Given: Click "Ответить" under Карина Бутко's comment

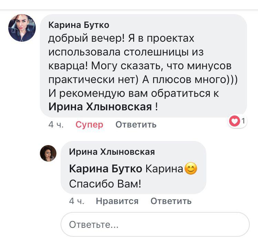Looking at the screenshot, I should 136,124.
